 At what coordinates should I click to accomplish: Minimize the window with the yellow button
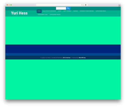[x=9, y=5]
